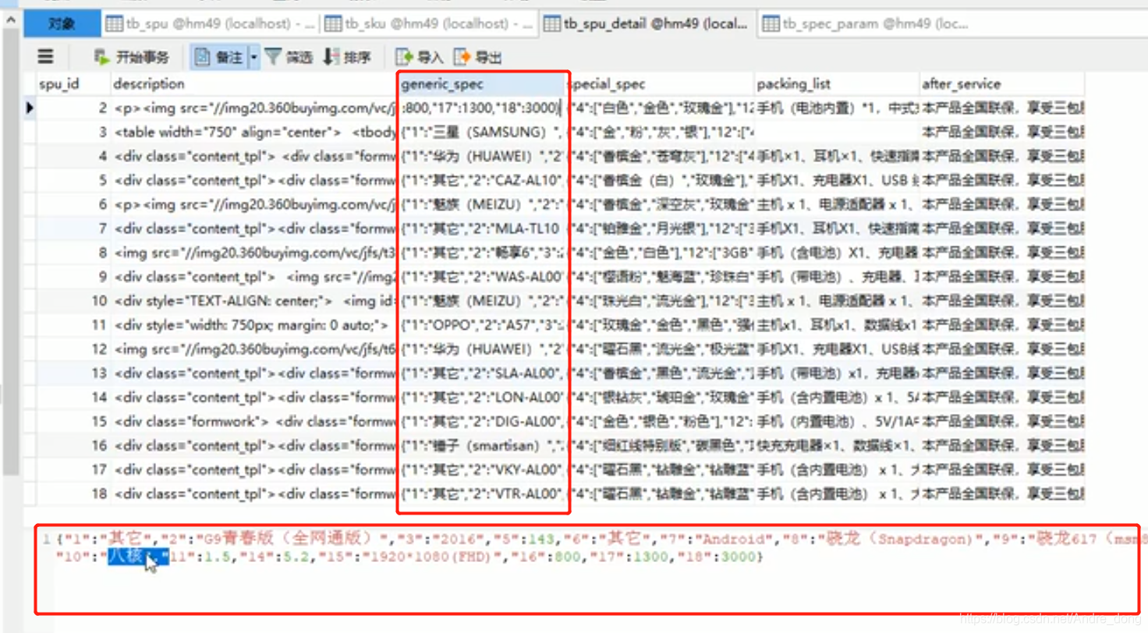
Task: Select generic_spec cell containing WAS-AL00
Action: coord(482,277)
